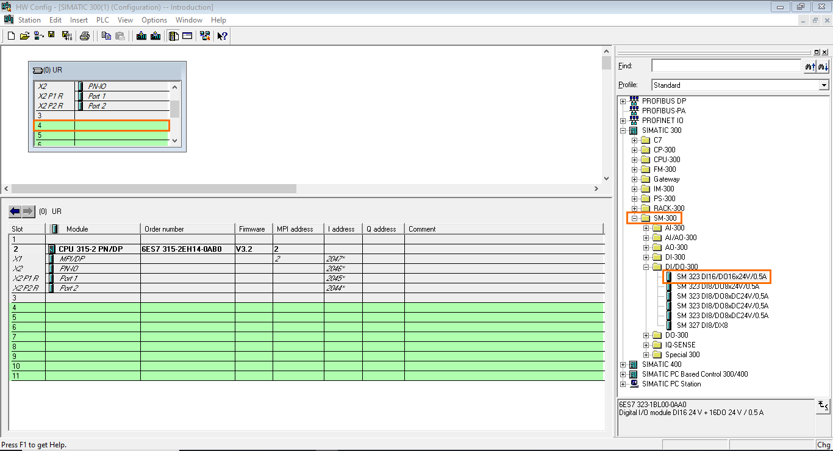Select slot 4 row in detail table
This screenshot has width=833, height=451.
click(x=308, y=308)
